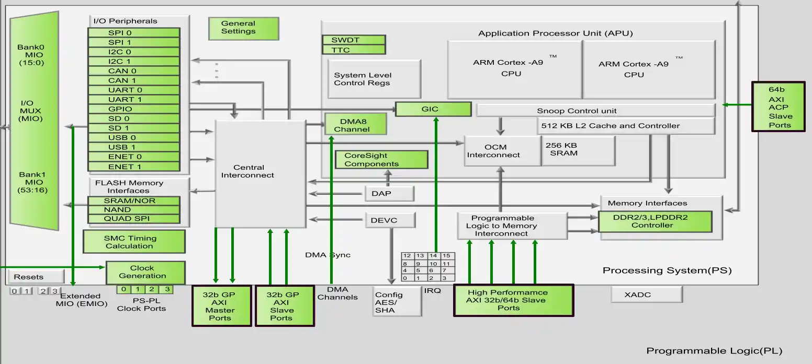Open the DMA8 Channel block

tap(356, 125)
